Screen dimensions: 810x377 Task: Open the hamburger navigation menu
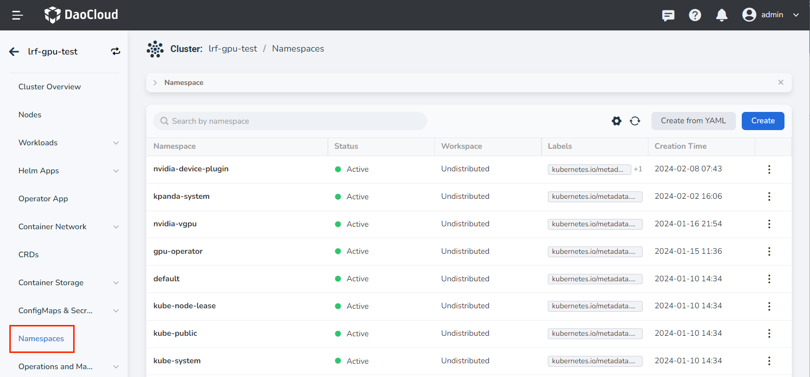18,15
